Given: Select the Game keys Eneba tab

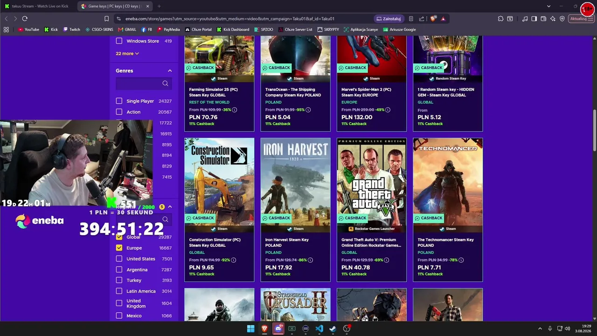Looking at the screenshot, I should click(x=114, y=6).
